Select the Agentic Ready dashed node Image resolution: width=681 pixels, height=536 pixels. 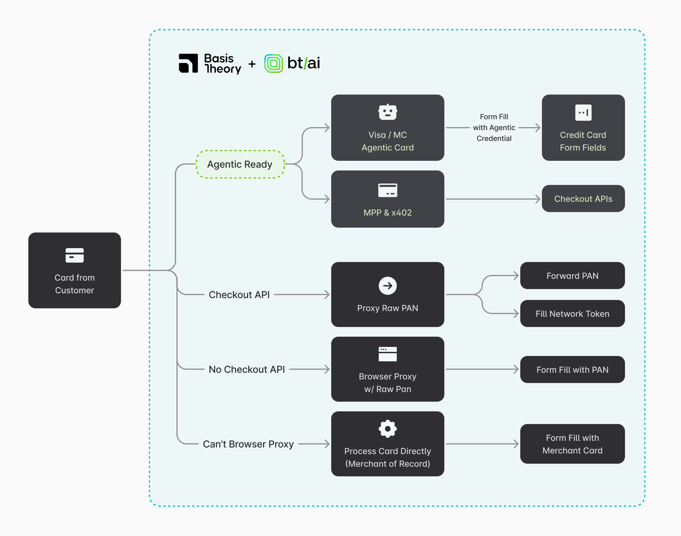tap(240, 164)
